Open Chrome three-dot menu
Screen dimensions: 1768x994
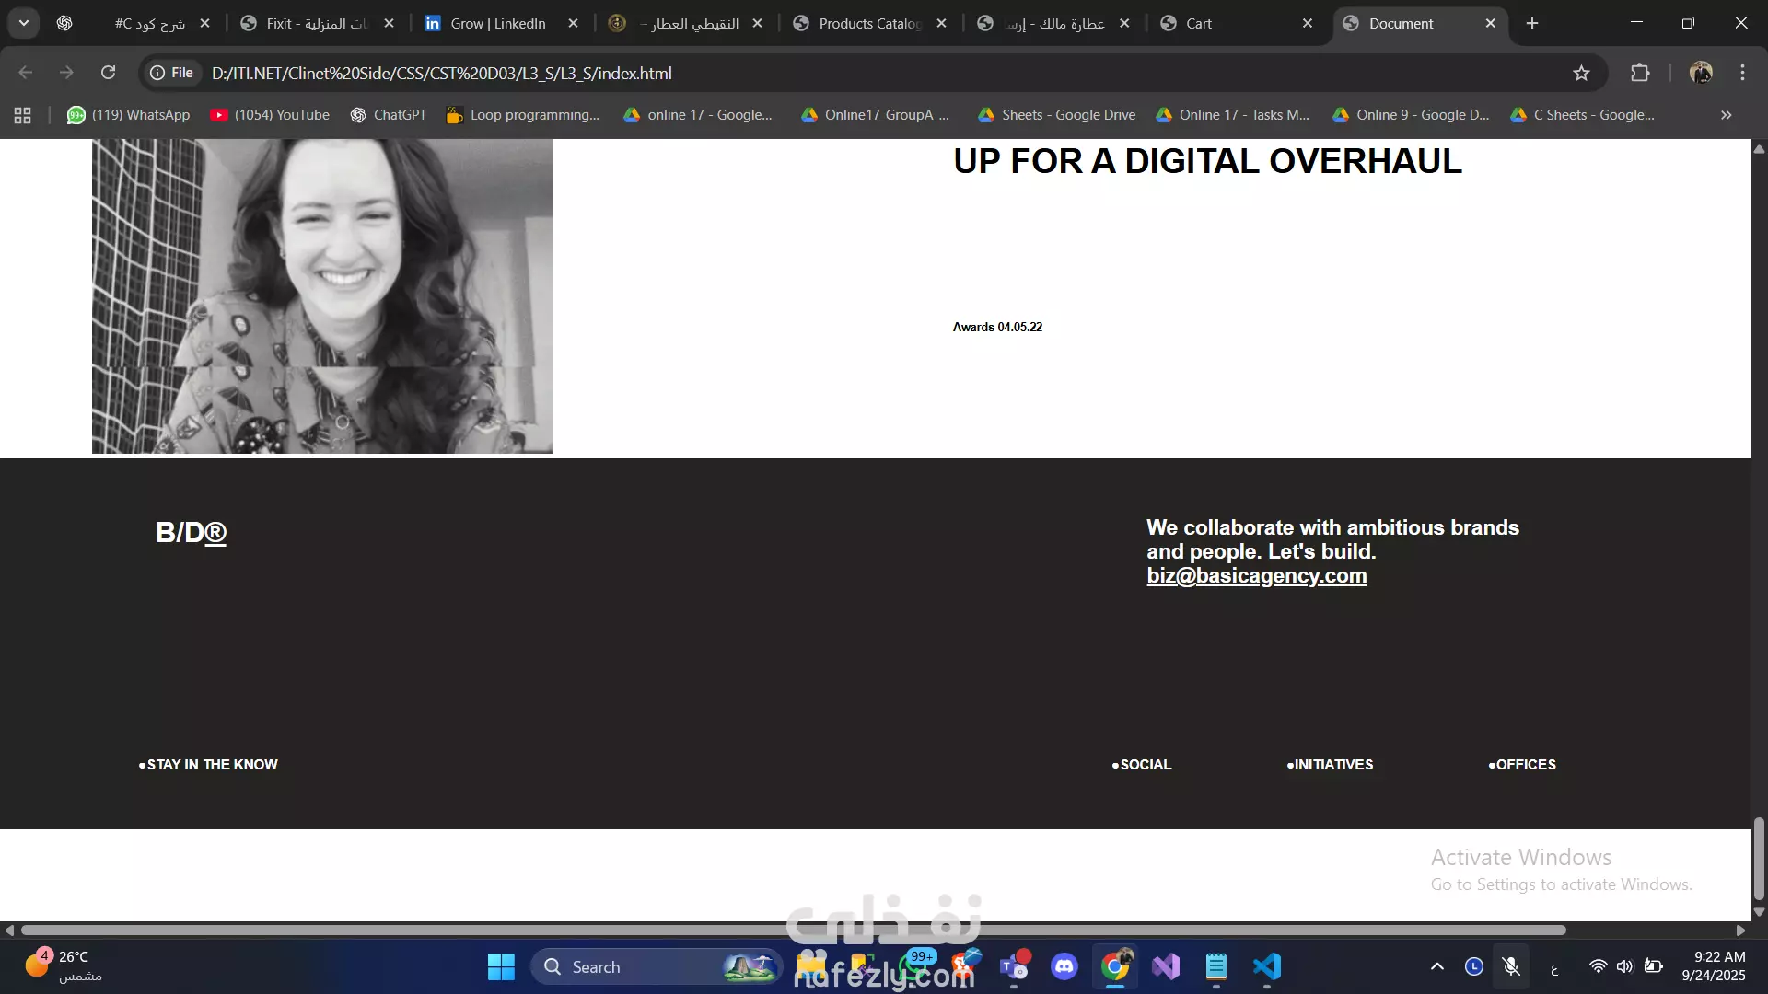(1742, 73)
